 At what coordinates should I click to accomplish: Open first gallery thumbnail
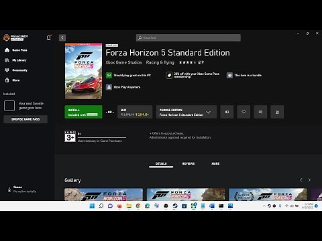[x=103, y=194]
